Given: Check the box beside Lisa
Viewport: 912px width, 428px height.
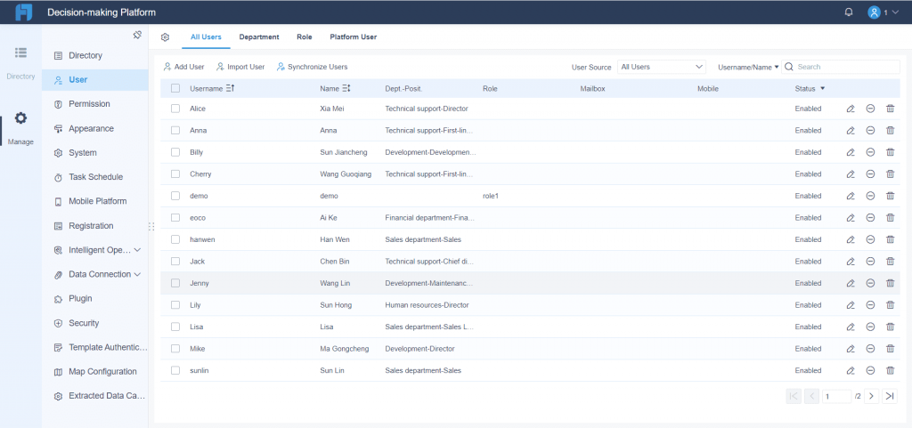Looking at the screenshot, I should 175,327.
